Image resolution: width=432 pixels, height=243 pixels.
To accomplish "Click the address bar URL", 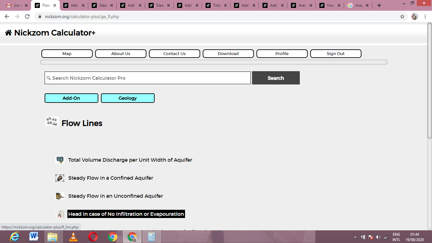I will pos(82,16).
